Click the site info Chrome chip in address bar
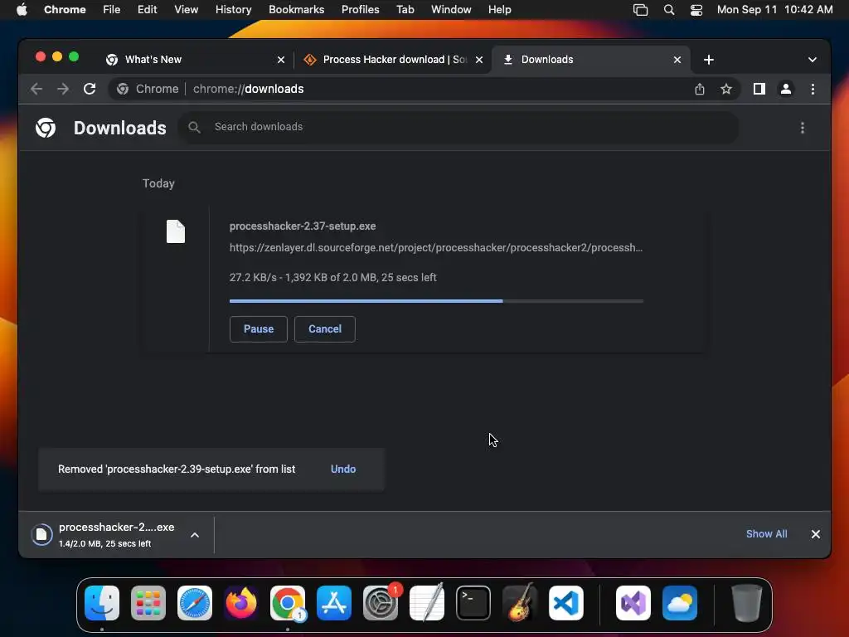The height and width of the screenshot is (637, 849). (148, 89)
